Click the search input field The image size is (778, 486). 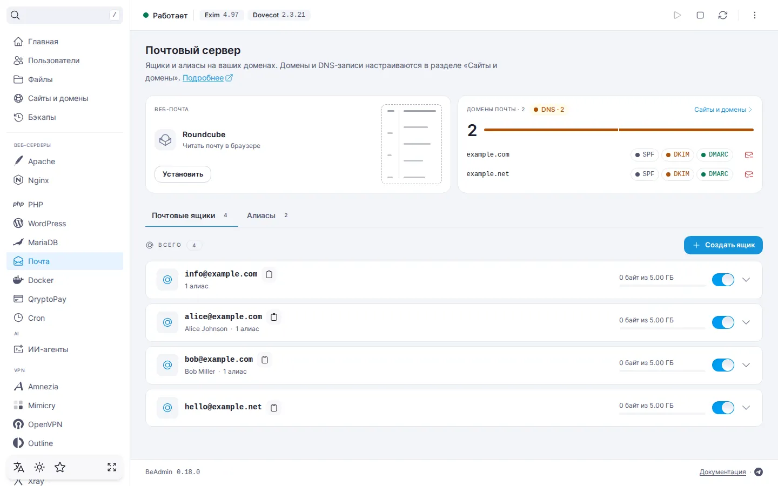65,15
